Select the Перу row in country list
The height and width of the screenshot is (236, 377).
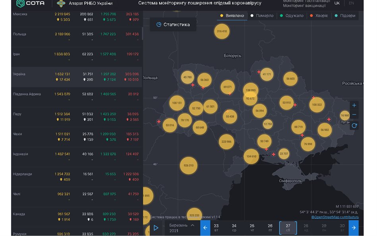(x=76, y=117)
